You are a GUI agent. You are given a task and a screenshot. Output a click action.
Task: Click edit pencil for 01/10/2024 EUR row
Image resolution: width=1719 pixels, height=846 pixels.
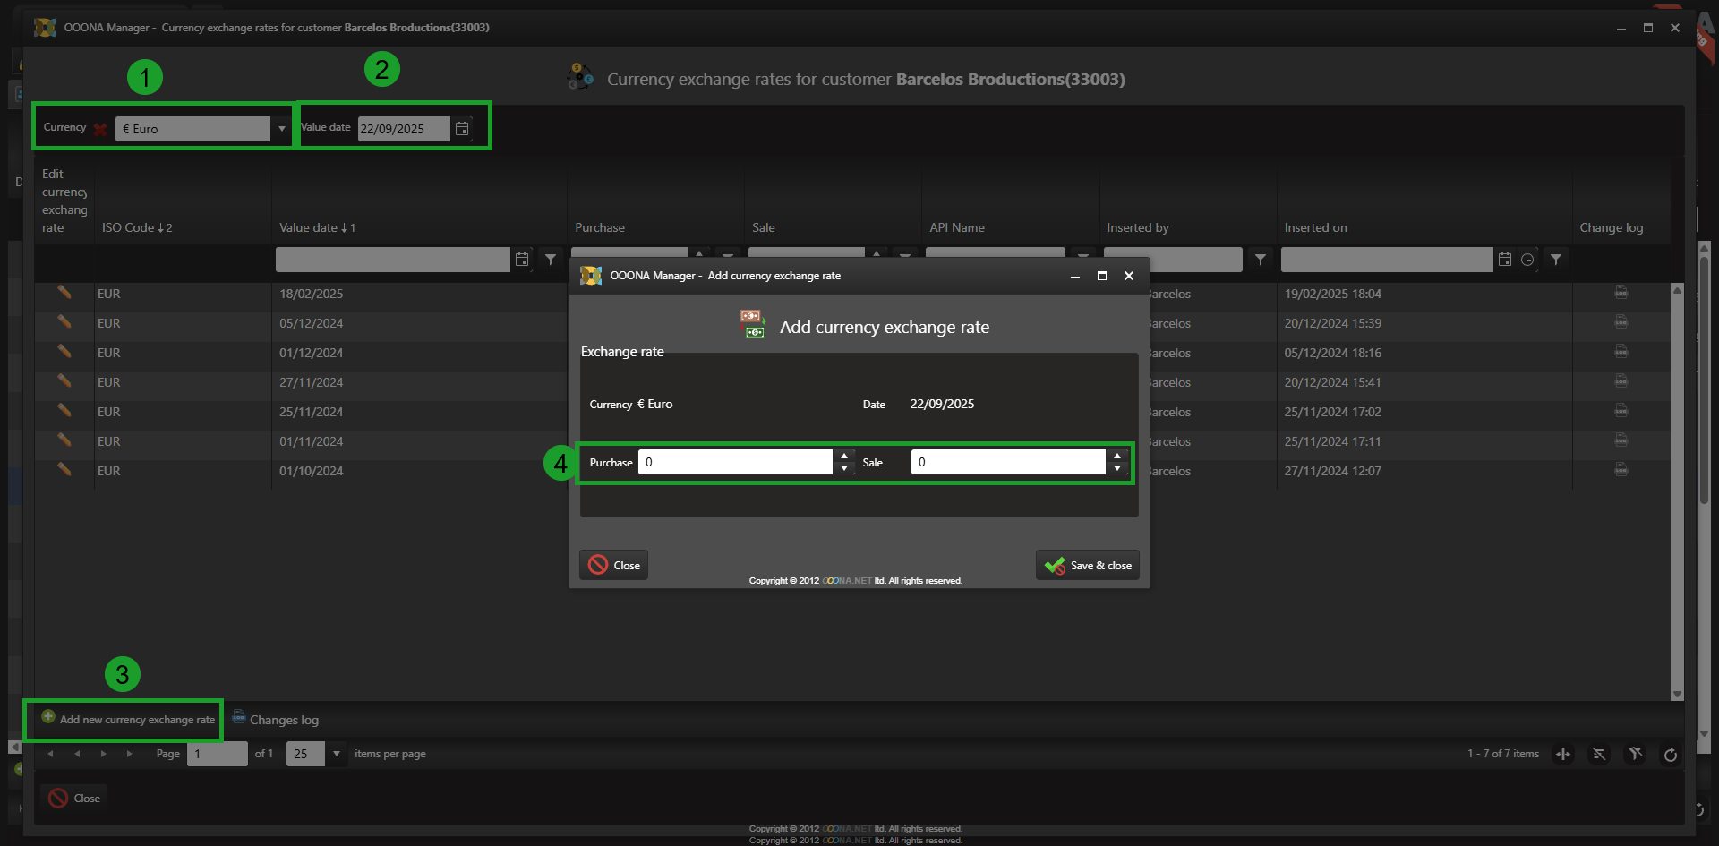[x=64, y=470]
